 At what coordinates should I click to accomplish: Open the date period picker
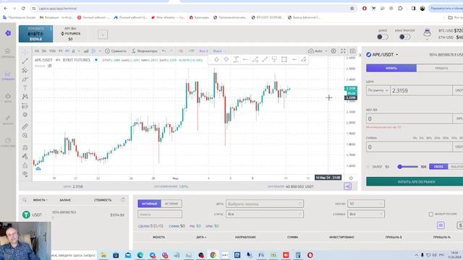[x=265, y=204]
